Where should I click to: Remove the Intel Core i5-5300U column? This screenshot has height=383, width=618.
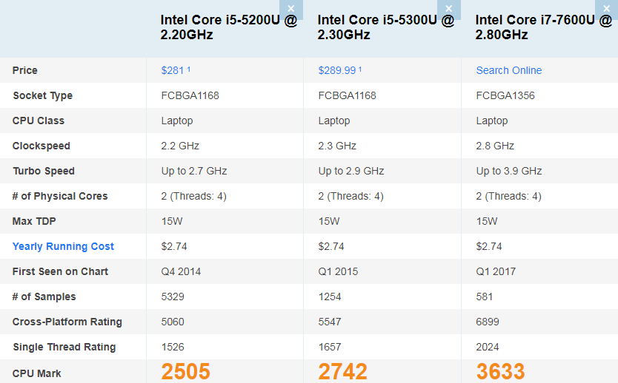pos(448,8)
